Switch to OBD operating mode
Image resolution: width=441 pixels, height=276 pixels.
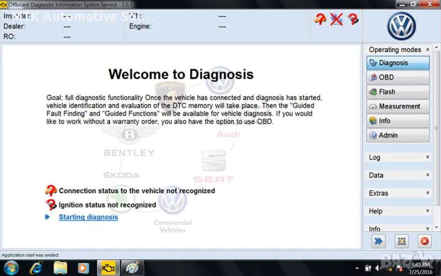pos(397,77)
